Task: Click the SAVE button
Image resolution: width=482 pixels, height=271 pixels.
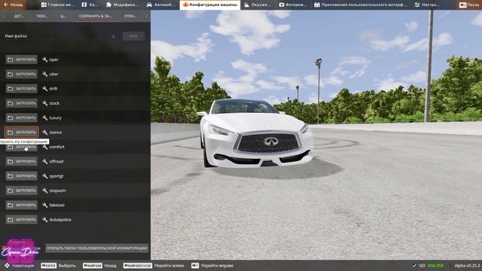Action: (133, 36)
